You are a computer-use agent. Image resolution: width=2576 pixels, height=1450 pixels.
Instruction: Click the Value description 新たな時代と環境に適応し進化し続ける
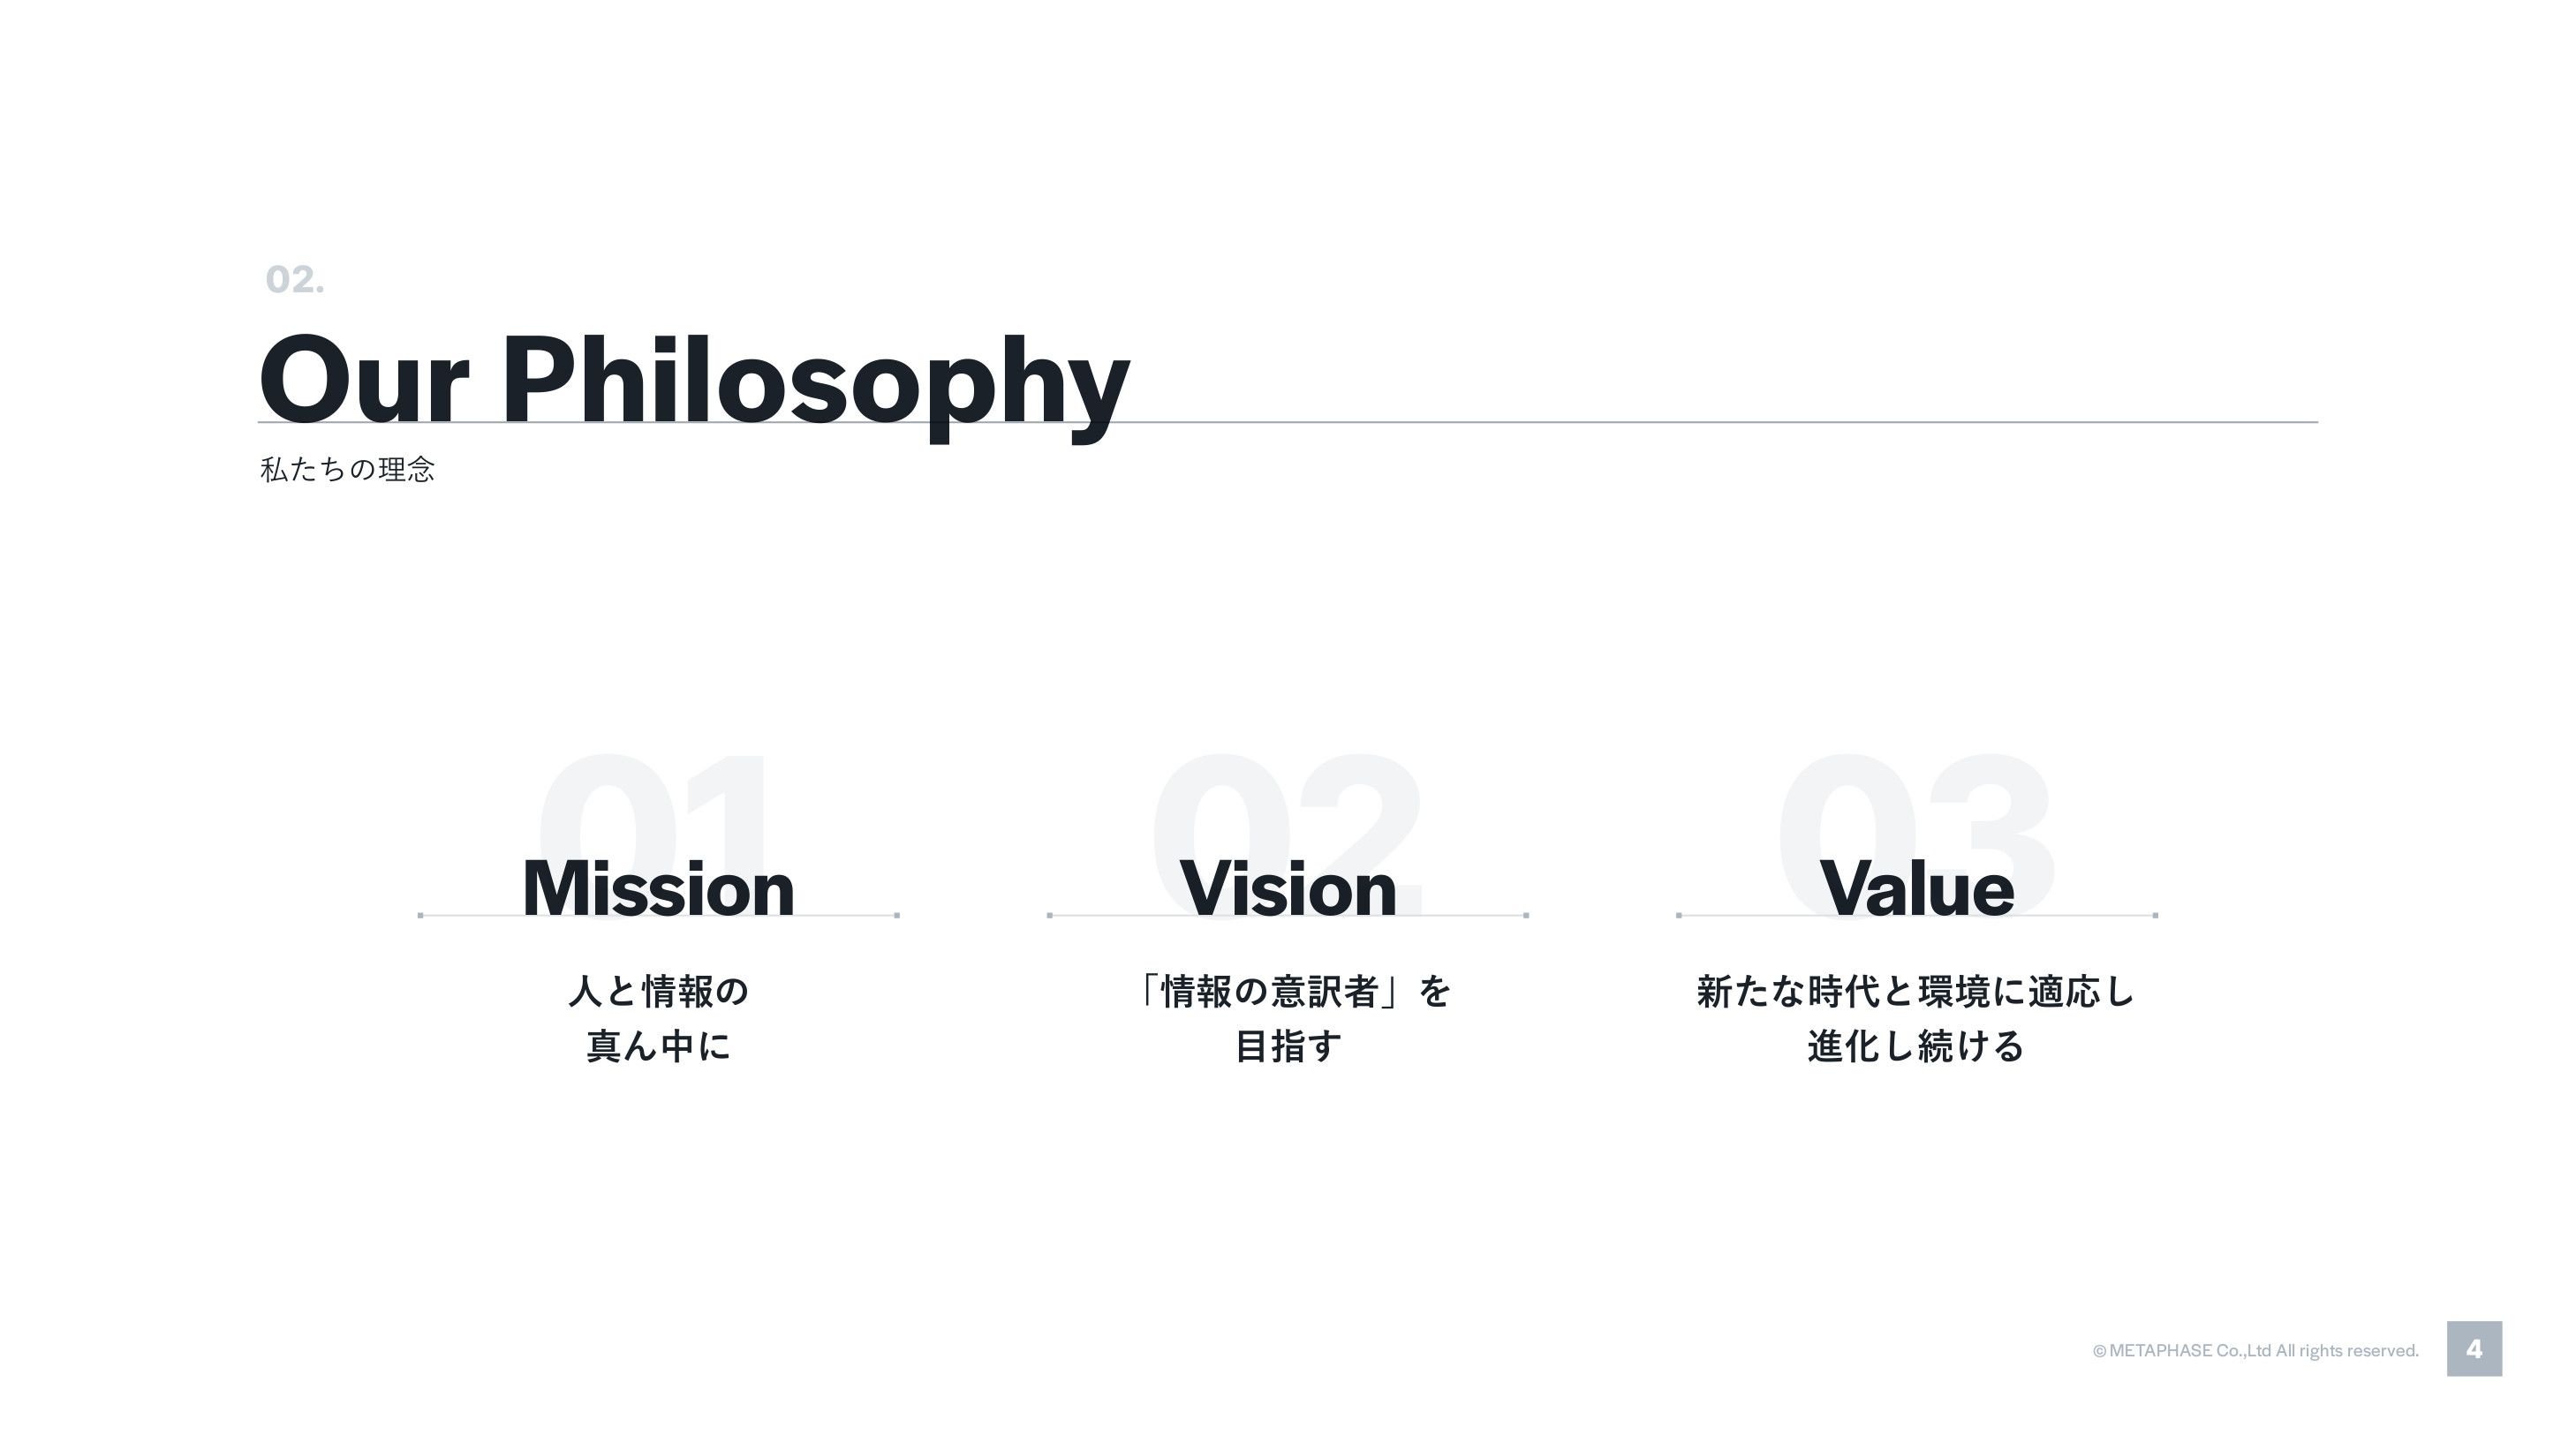pos(1916,1018)
